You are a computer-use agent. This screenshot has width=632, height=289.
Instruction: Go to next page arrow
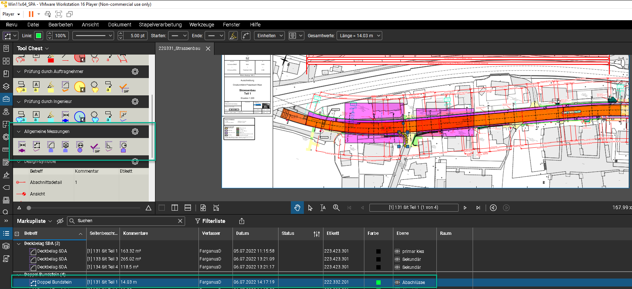[x=465, y=208]
